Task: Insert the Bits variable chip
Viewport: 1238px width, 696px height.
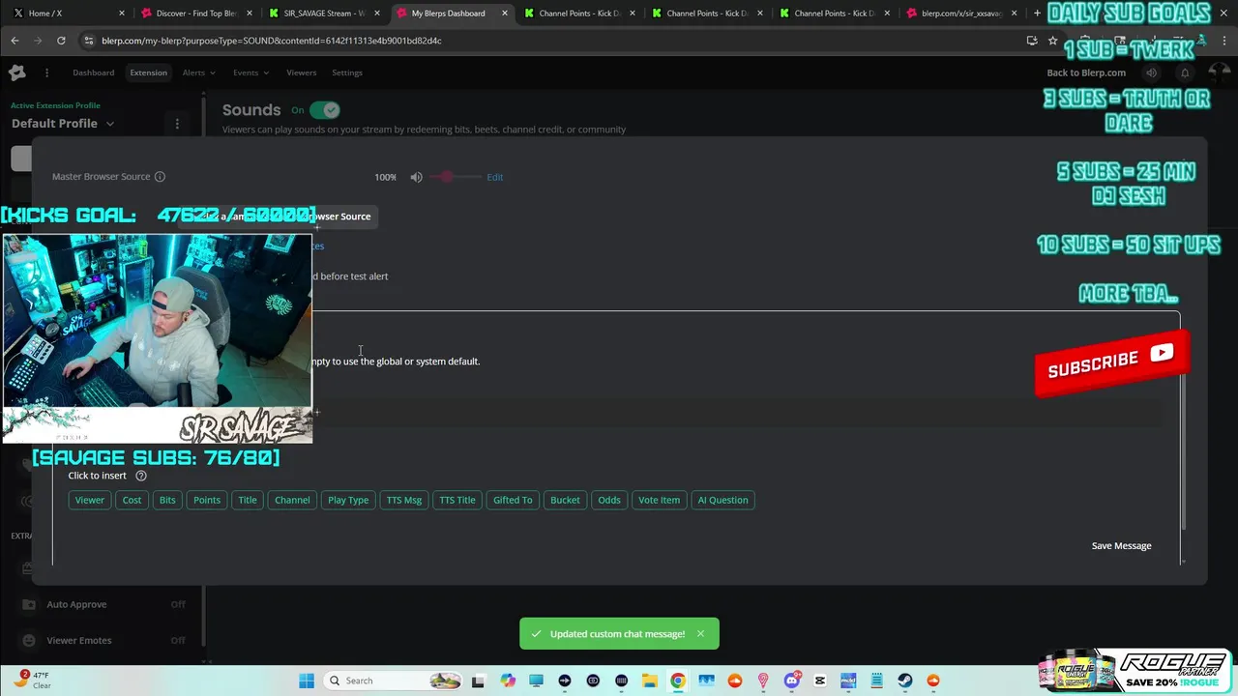Action: (x=167, y=500)
